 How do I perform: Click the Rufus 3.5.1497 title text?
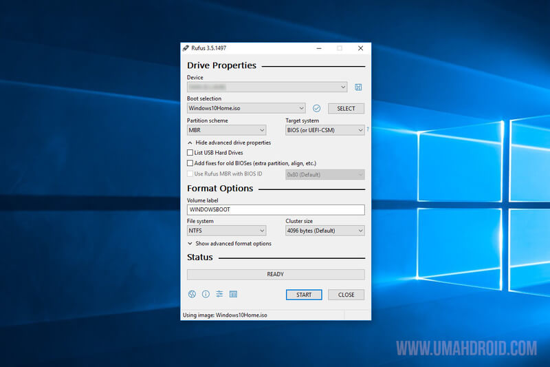pyautogui.click(x=209, y=48)
